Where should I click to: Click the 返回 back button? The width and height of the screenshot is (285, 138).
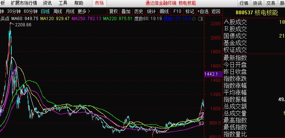216,12
